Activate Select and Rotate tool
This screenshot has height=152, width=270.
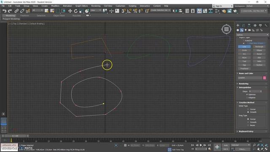click(76, 11)
